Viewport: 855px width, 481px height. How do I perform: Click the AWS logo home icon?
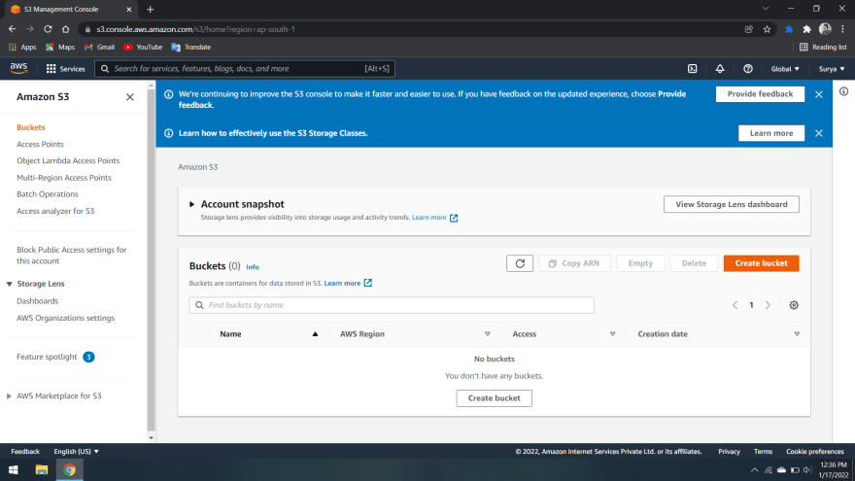tap(18, 68)
